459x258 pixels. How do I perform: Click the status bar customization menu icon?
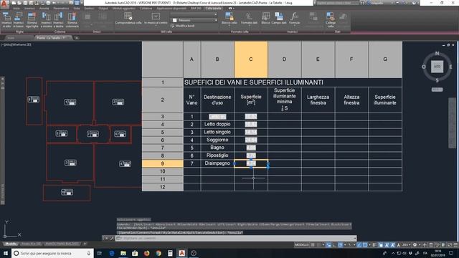point(455,245)
